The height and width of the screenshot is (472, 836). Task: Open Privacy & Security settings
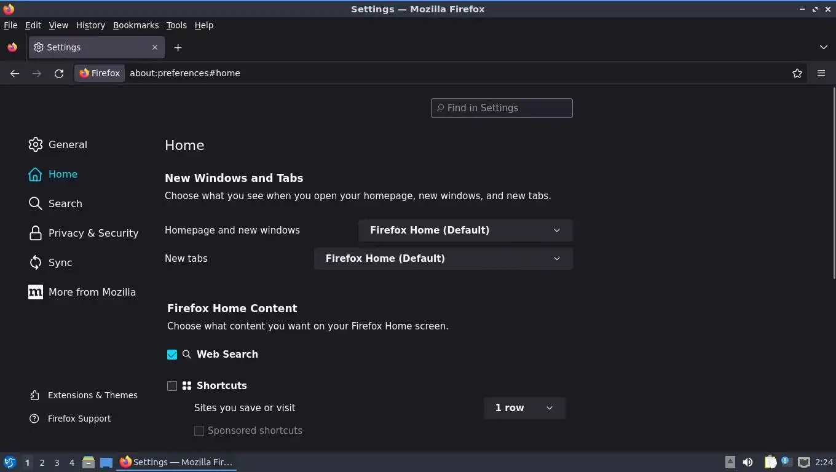pos(84,233)
